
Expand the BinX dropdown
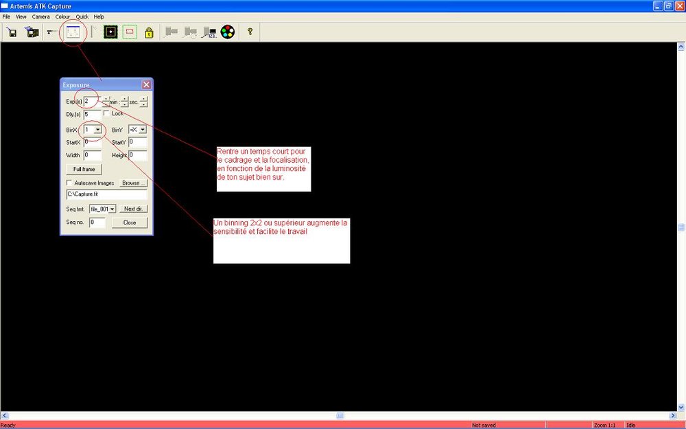(98, 130)
